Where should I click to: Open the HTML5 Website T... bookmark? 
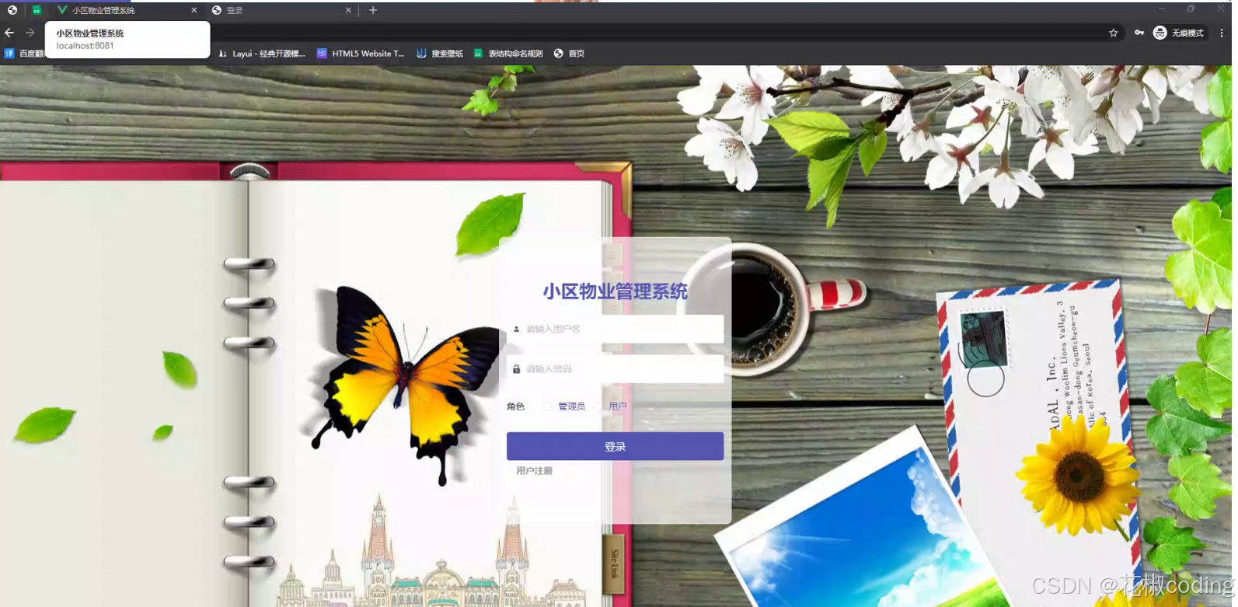(361, 54)
